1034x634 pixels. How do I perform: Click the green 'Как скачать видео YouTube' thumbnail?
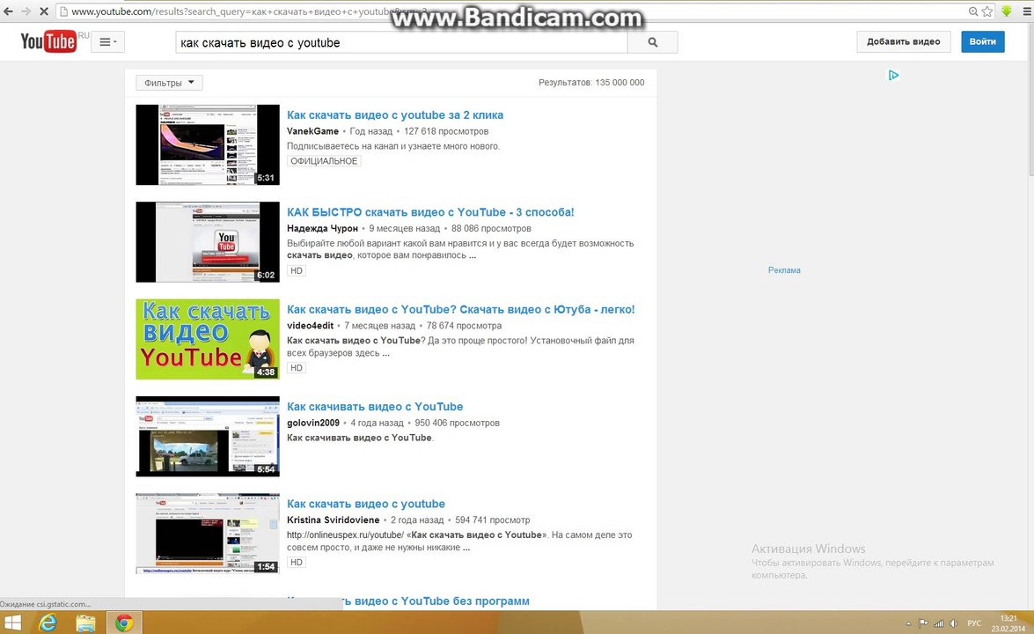[x=208, y=339]
